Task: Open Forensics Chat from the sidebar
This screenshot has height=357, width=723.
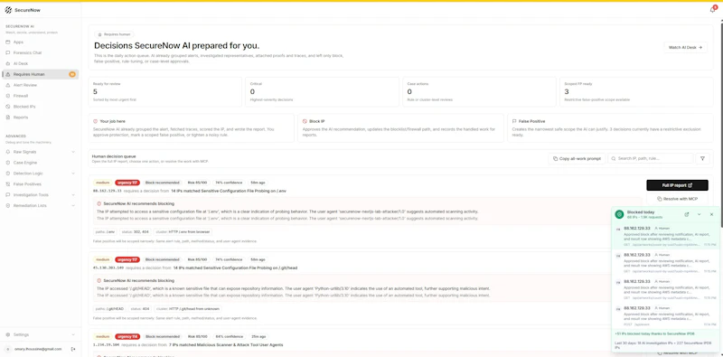Action: coord(40,52)
